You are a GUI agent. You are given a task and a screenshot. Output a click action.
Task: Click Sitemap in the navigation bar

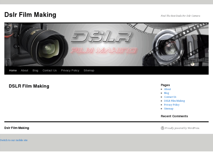(x=89, y=70)
